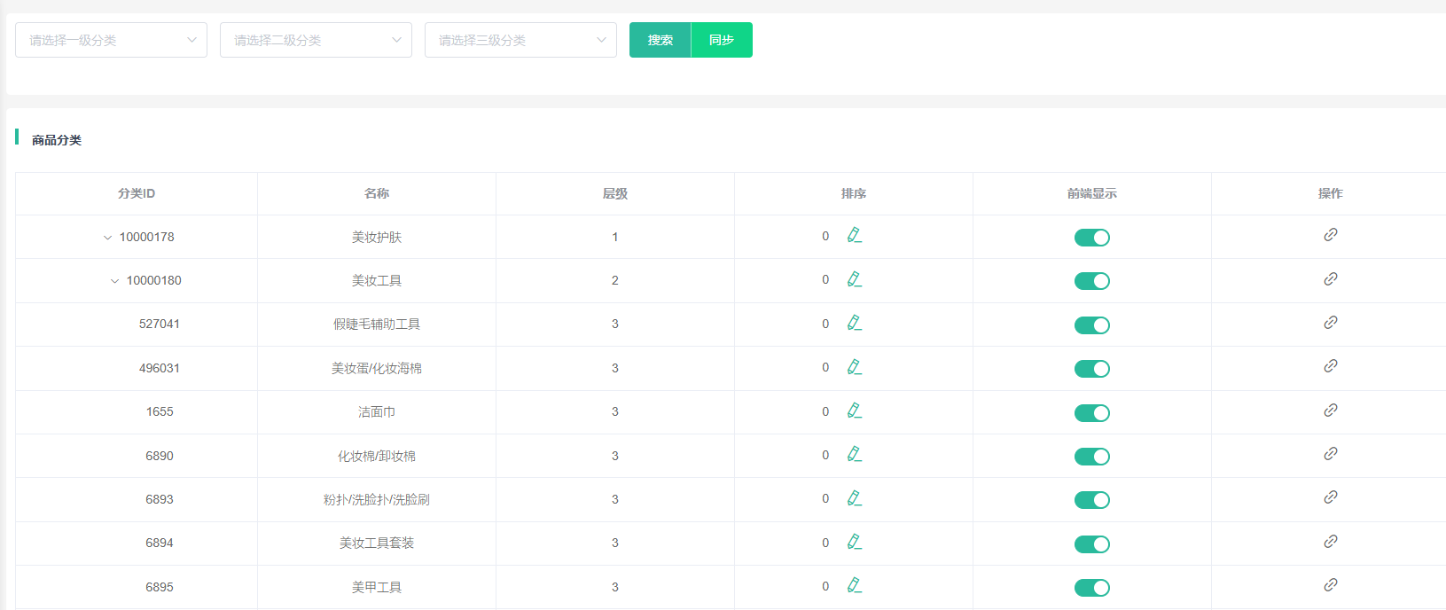The image size is (1446, 610).
Task: Open link action for 美妆蛋/化妆海棉
Action: [1330, 366]
